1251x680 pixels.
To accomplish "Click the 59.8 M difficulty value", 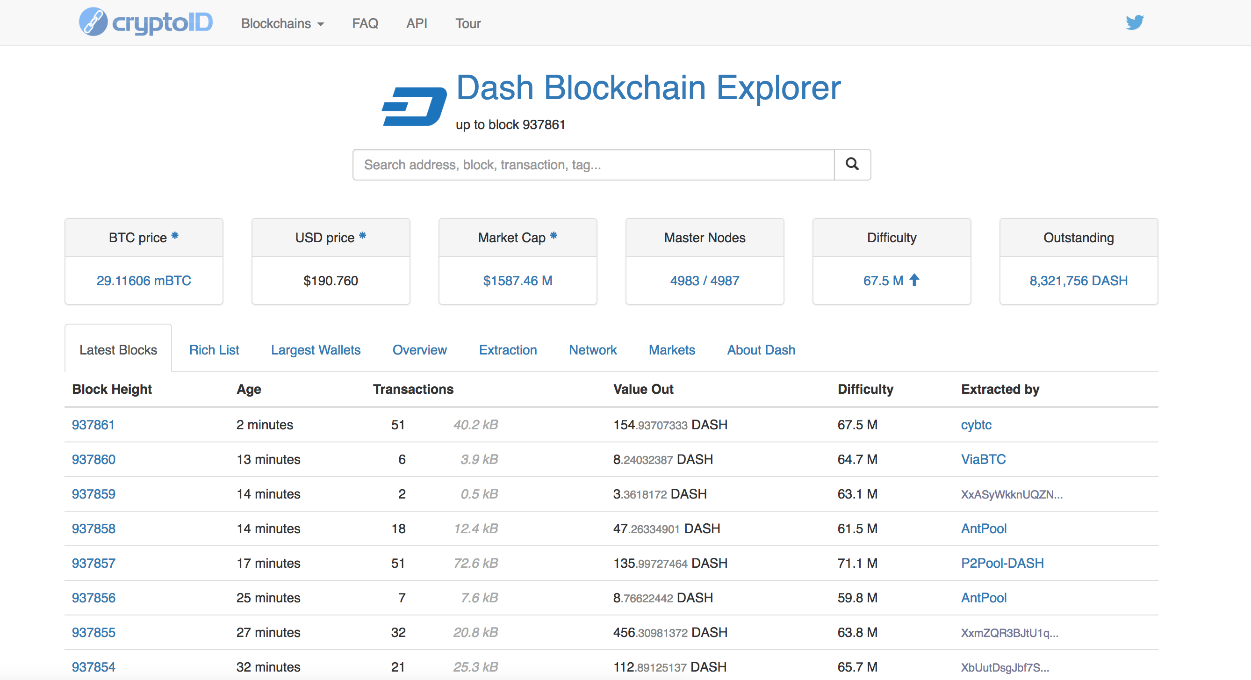I will [x=857, y=597].
